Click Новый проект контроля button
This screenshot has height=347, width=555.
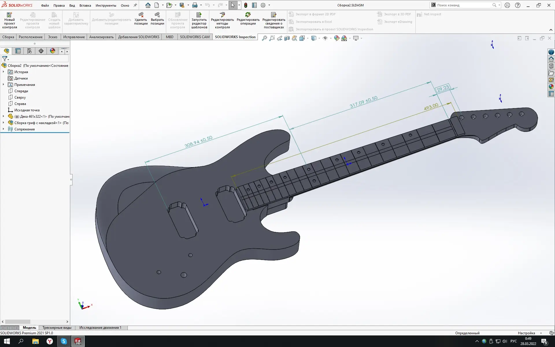pos(10,20)
